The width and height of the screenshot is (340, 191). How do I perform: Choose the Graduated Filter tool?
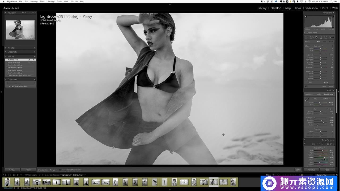point(321,37)
